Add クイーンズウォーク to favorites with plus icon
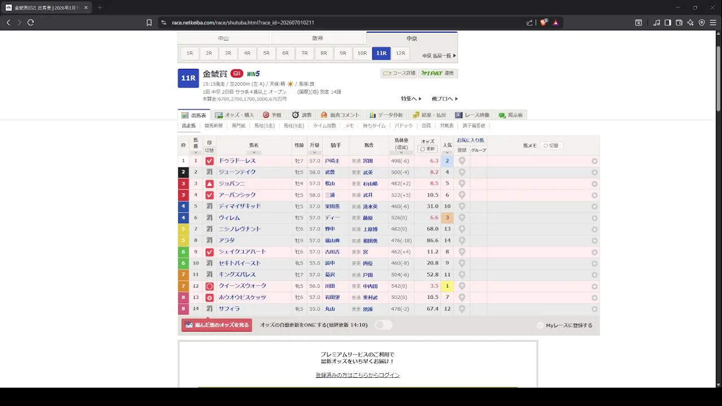This screenshot has width=722, height=406. [x=462, y=286]
